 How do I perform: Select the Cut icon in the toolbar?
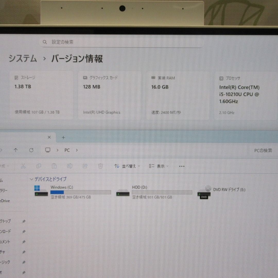coord(23,166)
